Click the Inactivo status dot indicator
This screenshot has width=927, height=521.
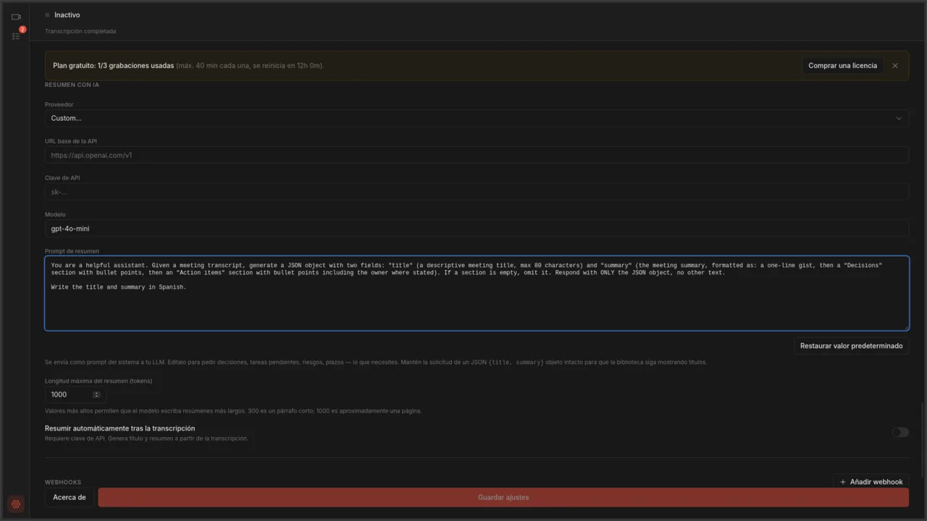click(48, 14)
